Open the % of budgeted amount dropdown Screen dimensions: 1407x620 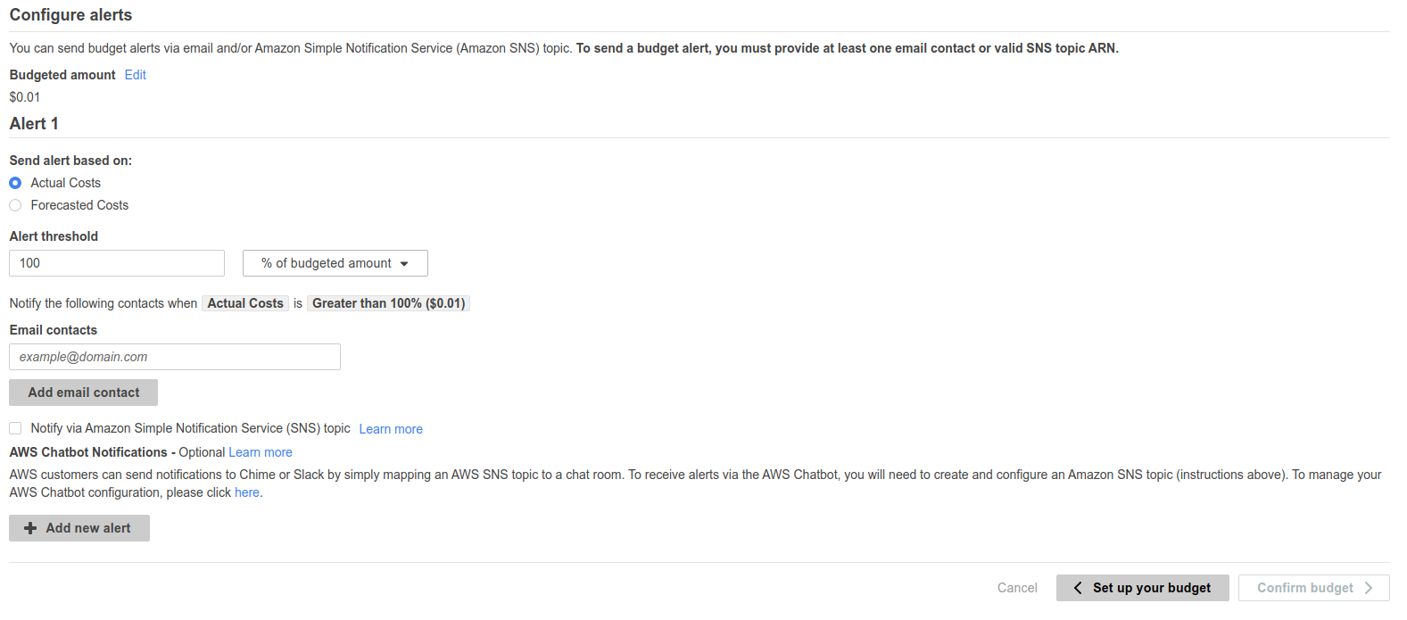335,263
